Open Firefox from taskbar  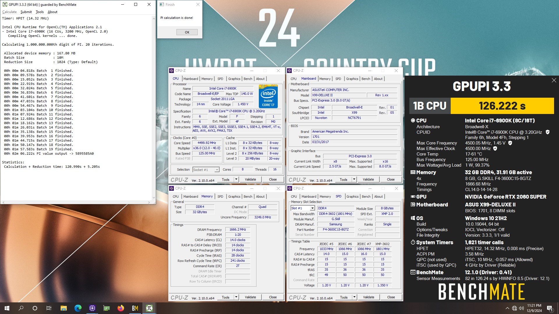121,308
